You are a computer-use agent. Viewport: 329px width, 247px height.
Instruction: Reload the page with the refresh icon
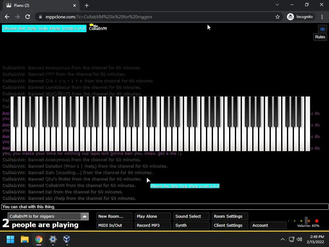click(28, 17)
